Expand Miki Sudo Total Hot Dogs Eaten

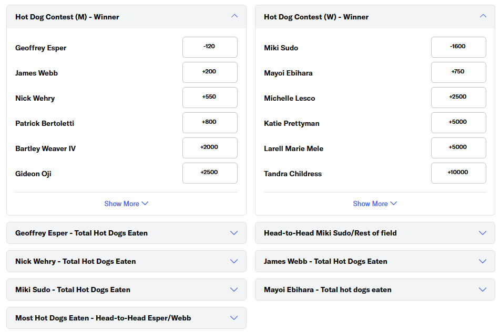click(234, 290)
